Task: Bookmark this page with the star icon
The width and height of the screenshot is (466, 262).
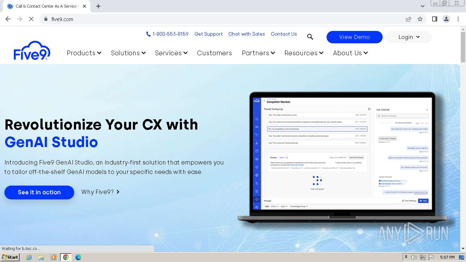Action: [420, 19]
